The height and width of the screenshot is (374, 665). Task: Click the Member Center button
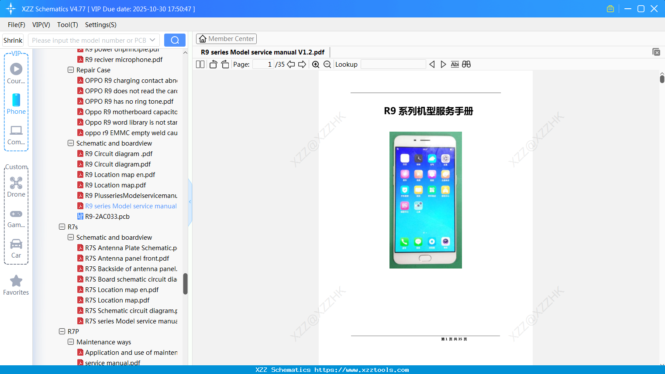pos(226,38)
